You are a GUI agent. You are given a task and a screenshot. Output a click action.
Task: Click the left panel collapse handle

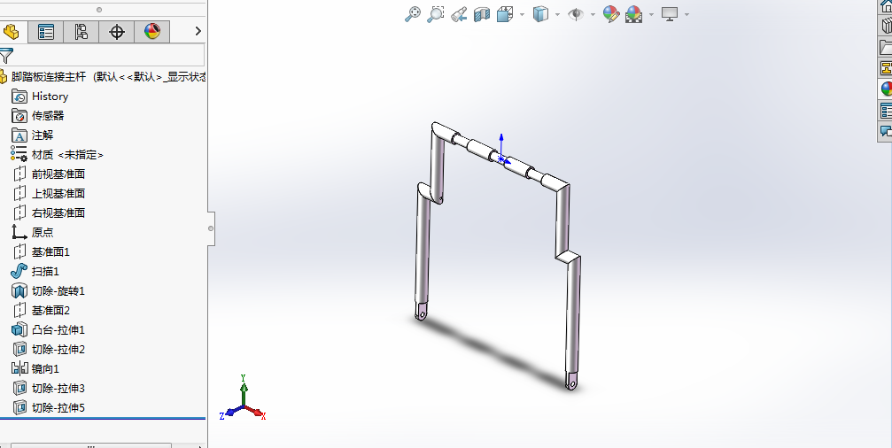tap(211, 228)
